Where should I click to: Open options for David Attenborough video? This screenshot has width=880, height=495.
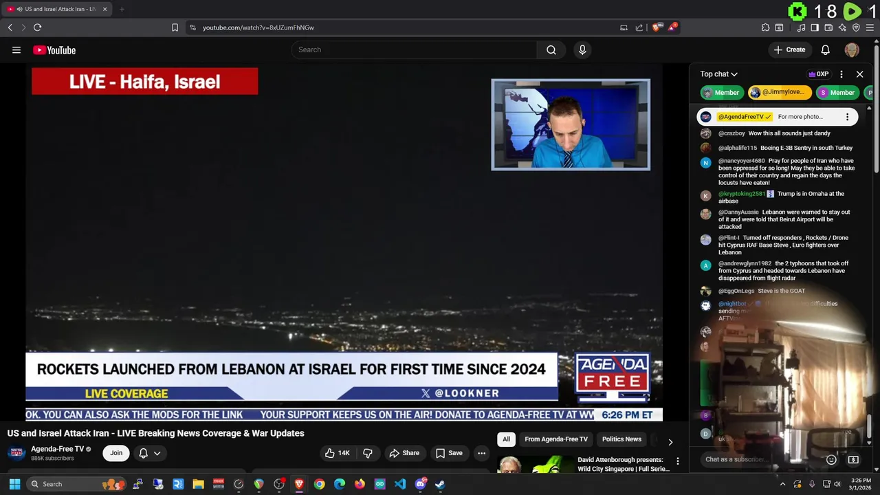pos(677,461)
